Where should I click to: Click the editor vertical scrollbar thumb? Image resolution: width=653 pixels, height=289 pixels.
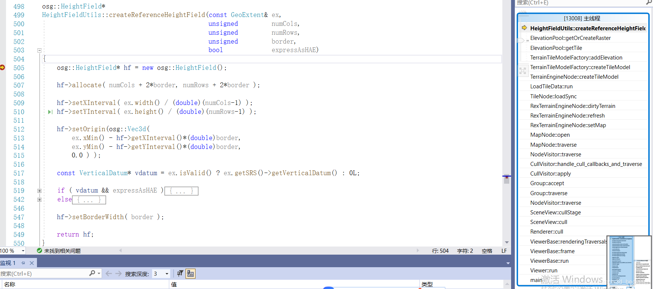click(x=507, y=179)
